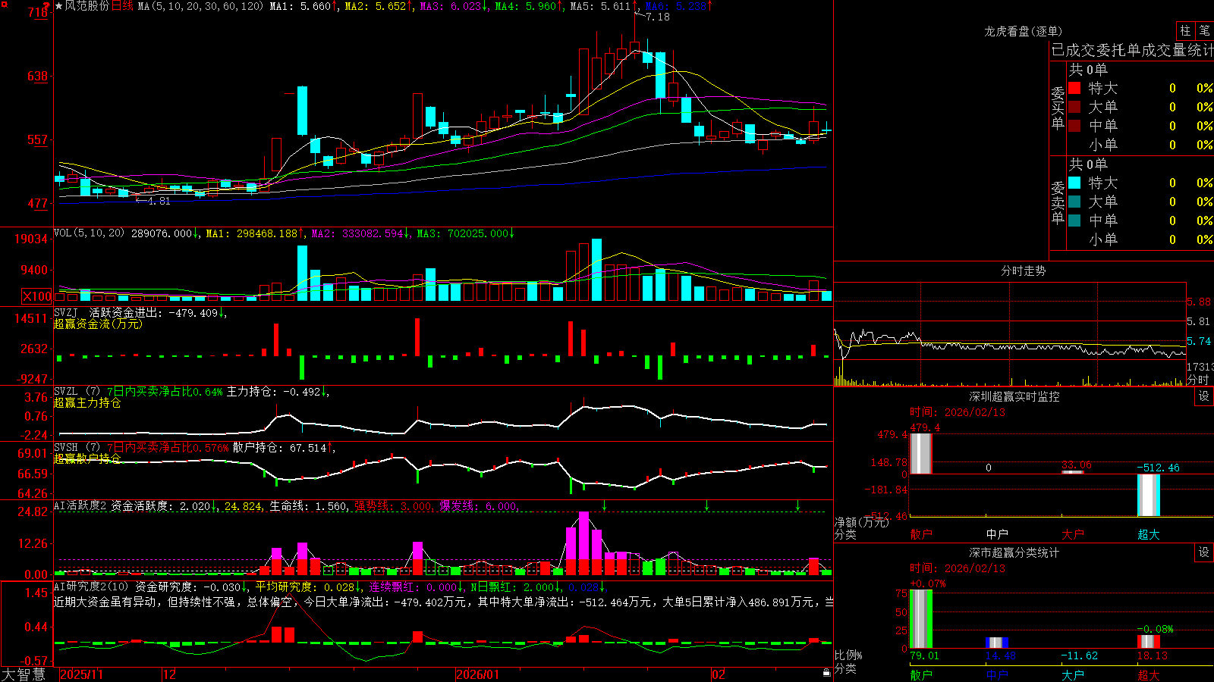Click the 资金活跃度: 2.020 value
This screenshot has width=1214, height=682.
point(161,506)
